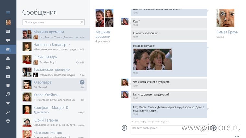Screen dimensions: 246x138
Task: Click the mobile device icon next to Вольфганг Моцарт
Action: pos(67,108)
